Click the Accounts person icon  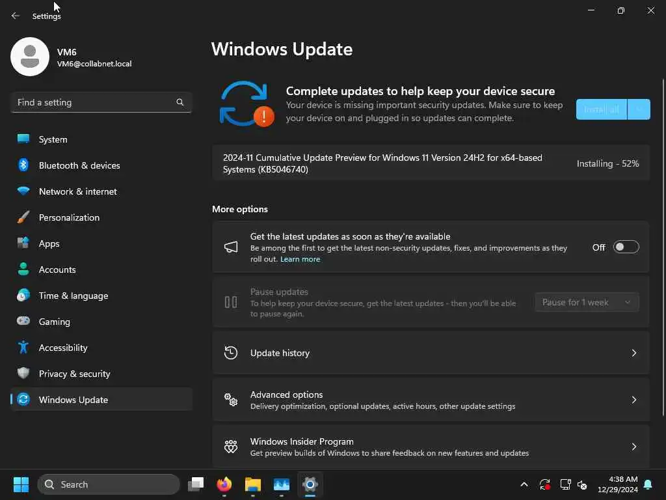(23, 269)
